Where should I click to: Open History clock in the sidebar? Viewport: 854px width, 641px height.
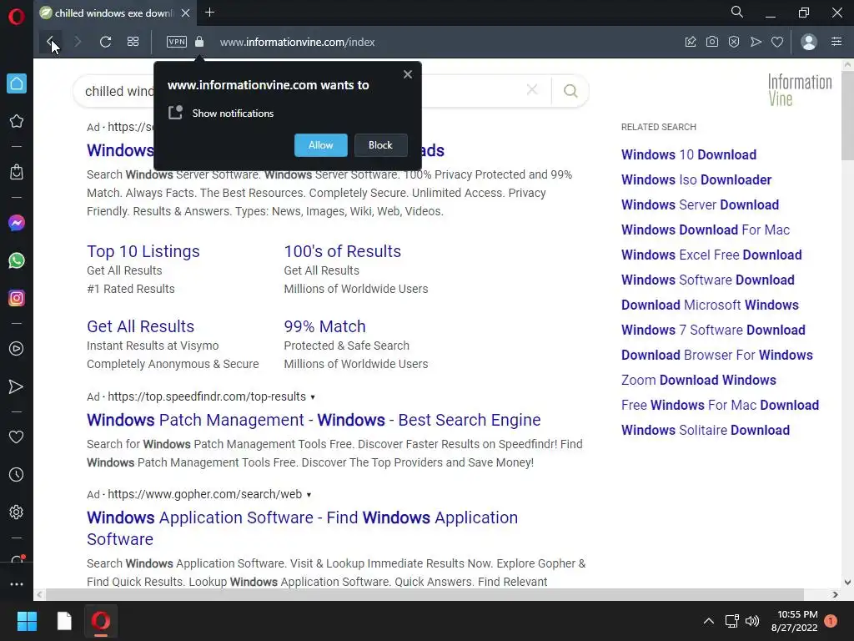tap(17, 475)
